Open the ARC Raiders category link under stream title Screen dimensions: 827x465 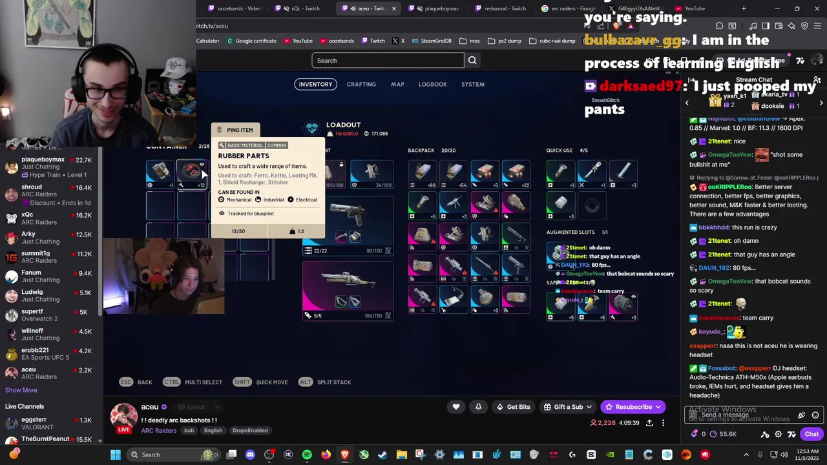coord(158,430)
